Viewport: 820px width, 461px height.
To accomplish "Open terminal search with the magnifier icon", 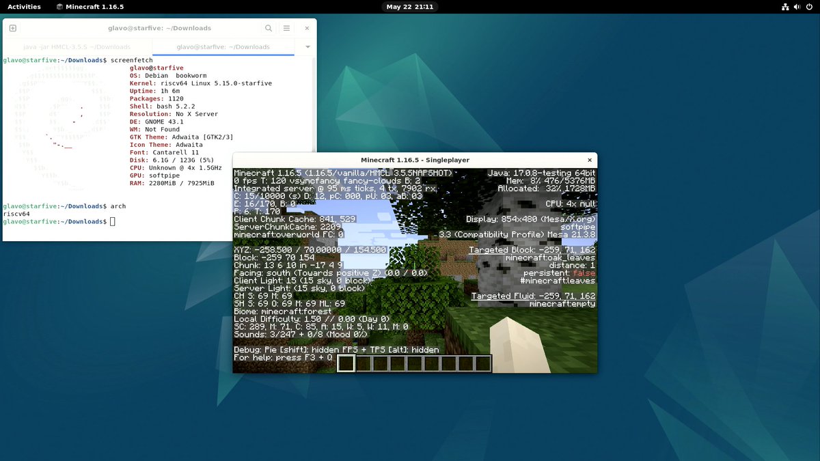I will coord(269,28).
